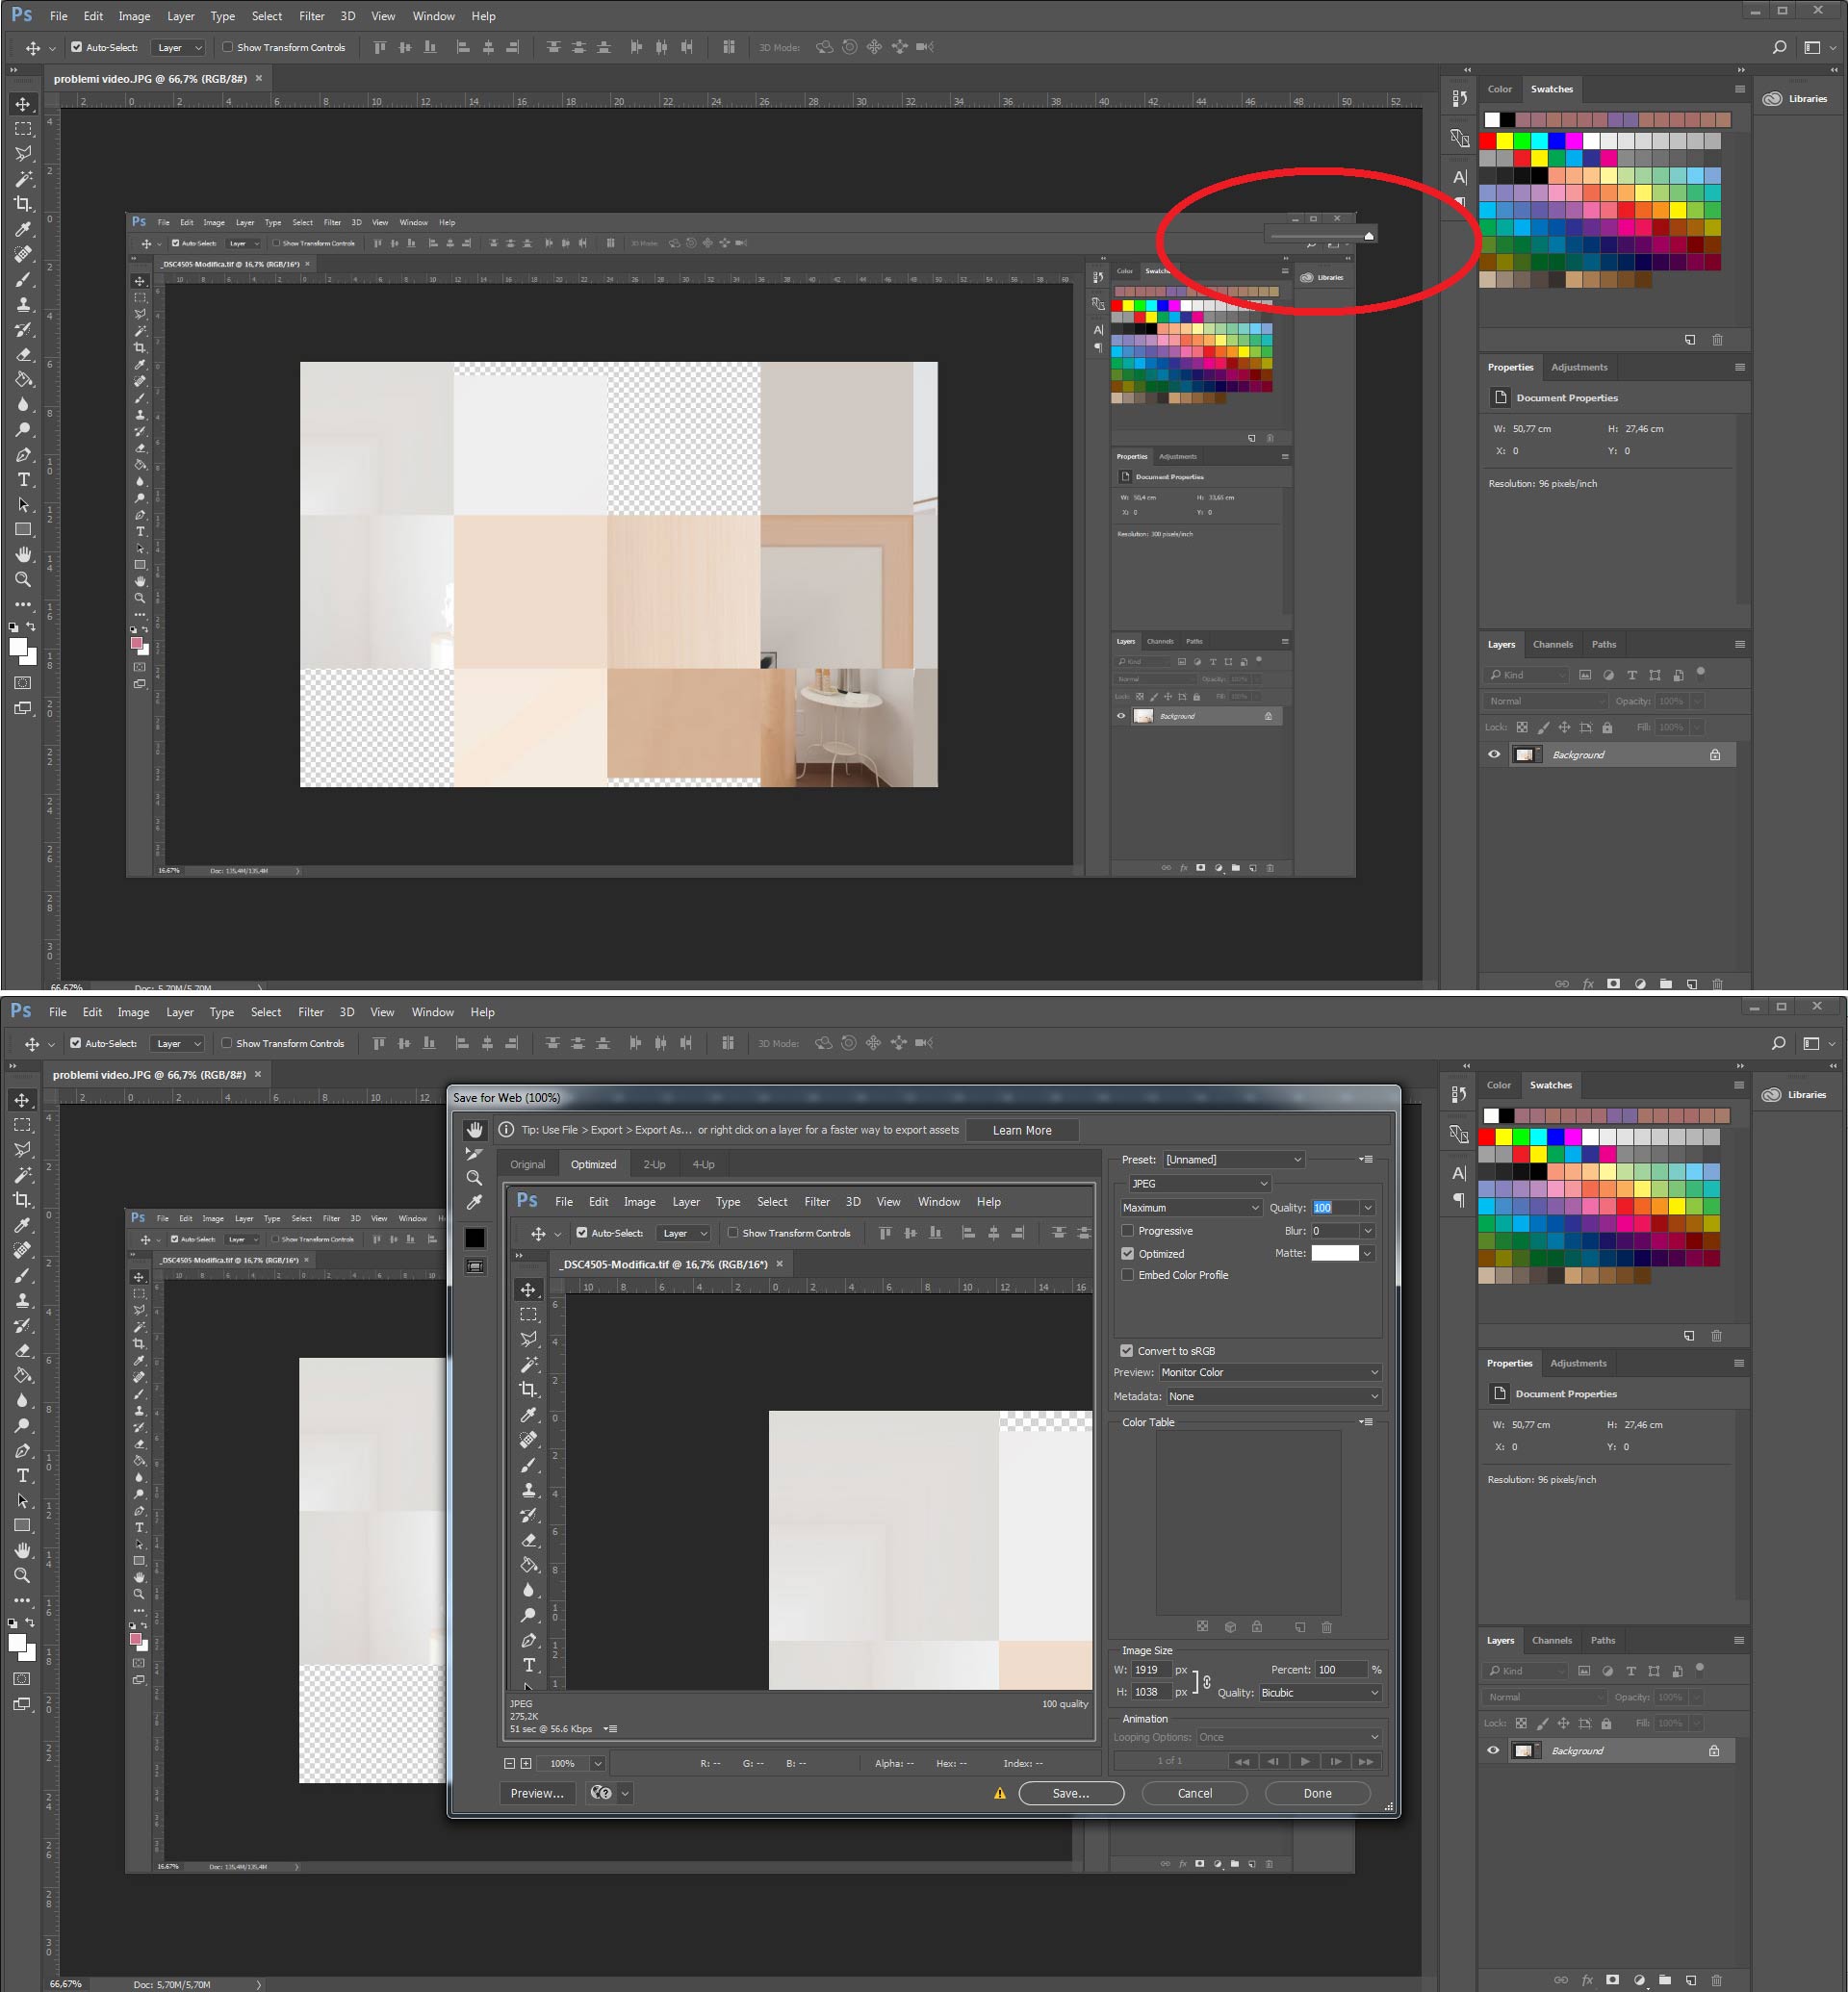This screenshot has height=1992, width=1848.
Task: Select the Hand tool in Save for Web dialog
Action: pos(475,1130)
